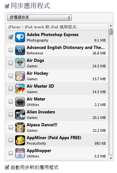Click the app list scrollbar thumb
Image resolution: width=117 pixels, height=173 pixels.
(111, 32)
